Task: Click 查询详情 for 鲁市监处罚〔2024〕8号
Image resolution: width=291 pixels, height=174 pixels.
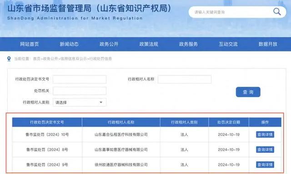Action: [x=265, y=149]
